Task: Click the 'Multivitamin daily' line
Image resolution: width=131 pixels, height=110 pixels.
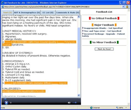Action: [x=14, y=78]
